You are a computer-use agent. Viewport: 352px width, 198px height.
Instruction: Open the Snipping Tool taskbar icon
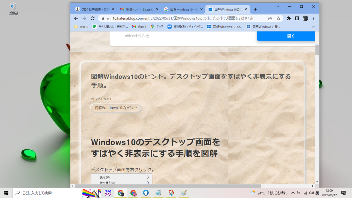tap(171, 193)
